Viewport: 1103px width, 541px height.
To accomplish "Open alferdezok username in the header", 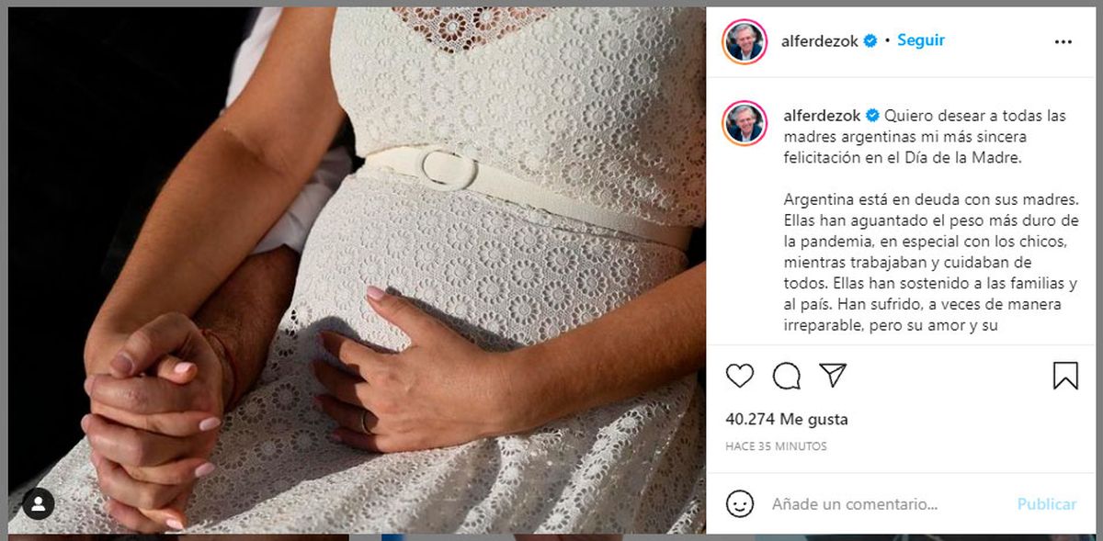I will (x=820, y=40).
